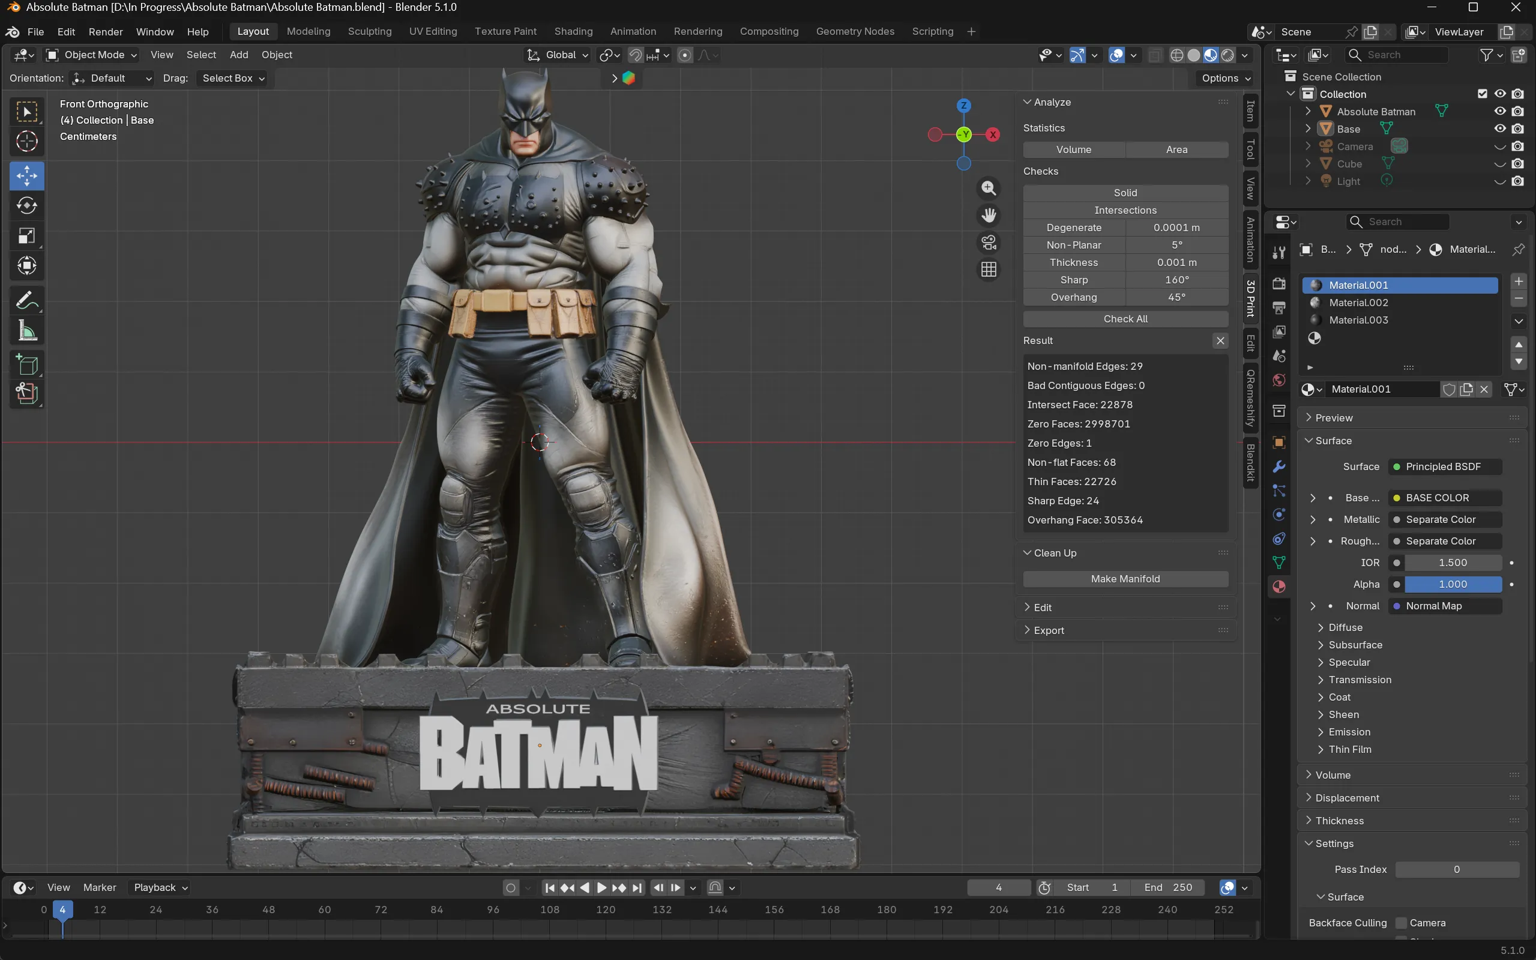Click the Z axis on navigation gizmo
Image resolution: width=1536 pixels, height=960 pixels.
coord(963,106)
